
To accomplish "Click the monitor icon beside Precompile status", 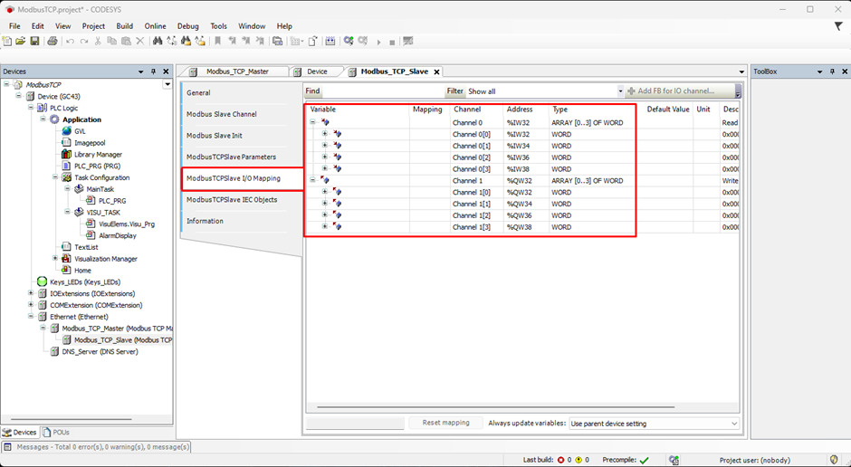I will (x=674, y=460).
